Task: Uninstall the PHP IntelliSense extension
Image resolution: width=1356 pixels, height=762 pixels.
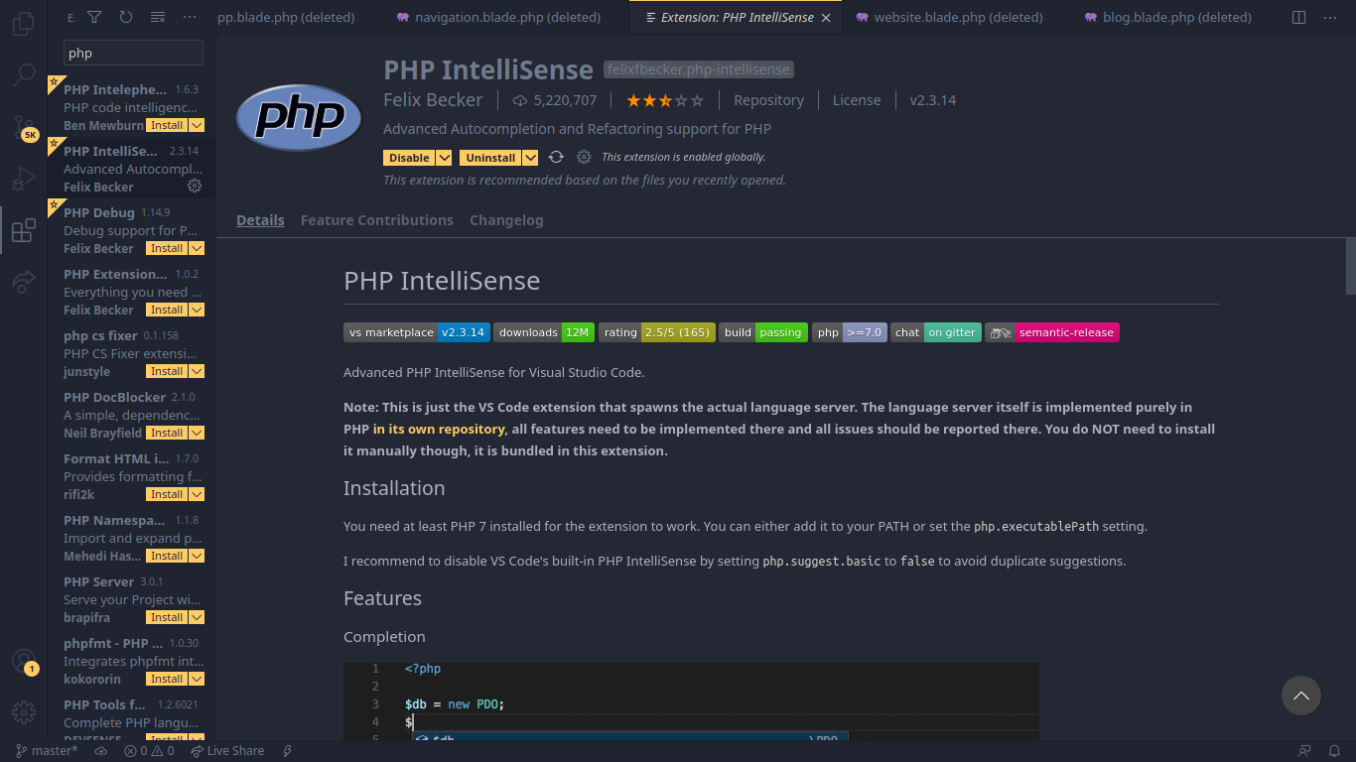Action: point(490,158)
